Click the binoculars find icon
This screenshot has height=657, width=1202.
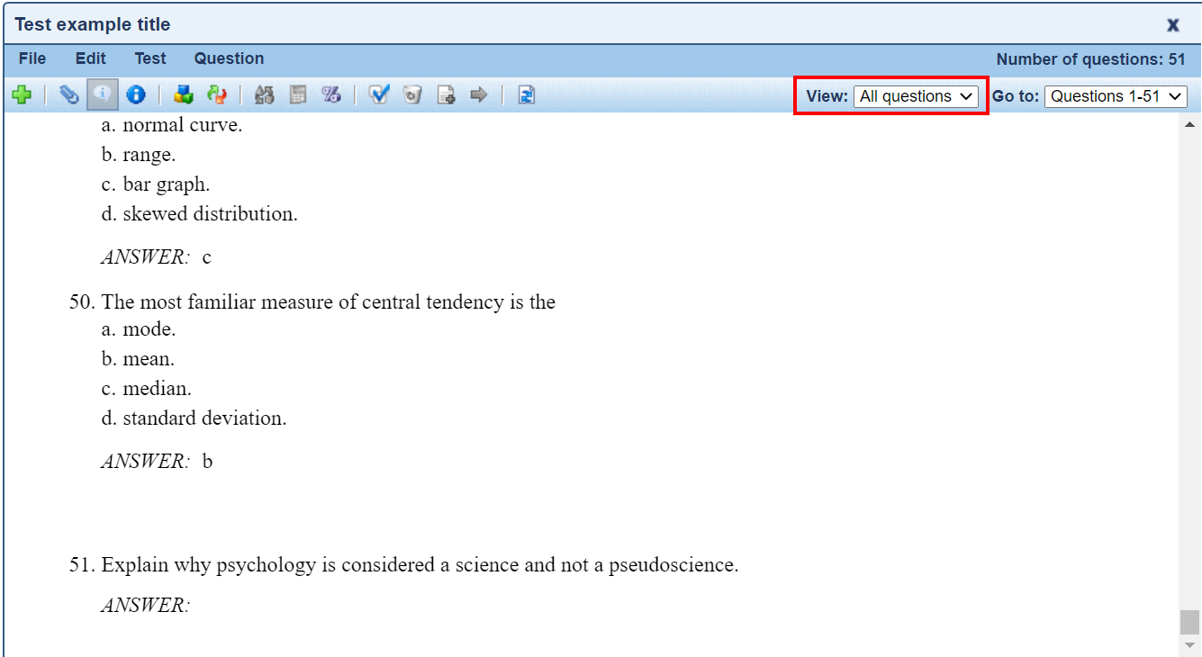click(265, 94)
